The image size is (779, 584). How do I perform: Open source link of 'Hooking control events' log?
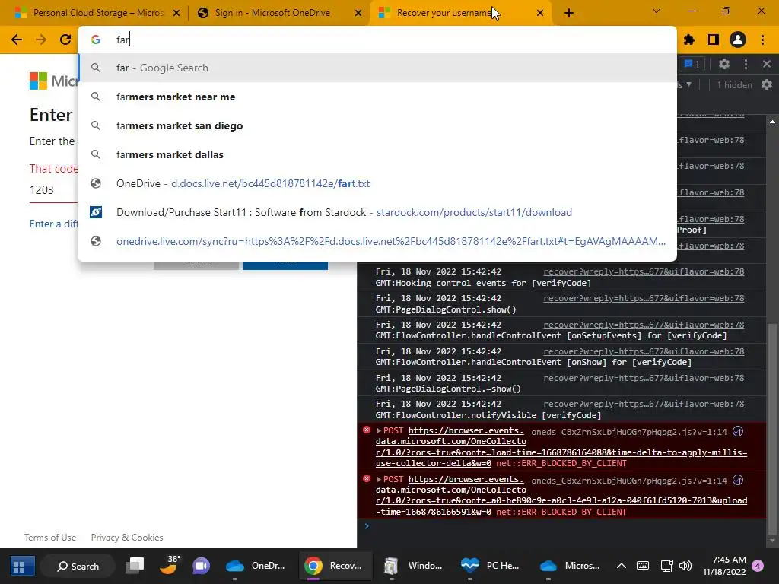(x=644, y=271)
